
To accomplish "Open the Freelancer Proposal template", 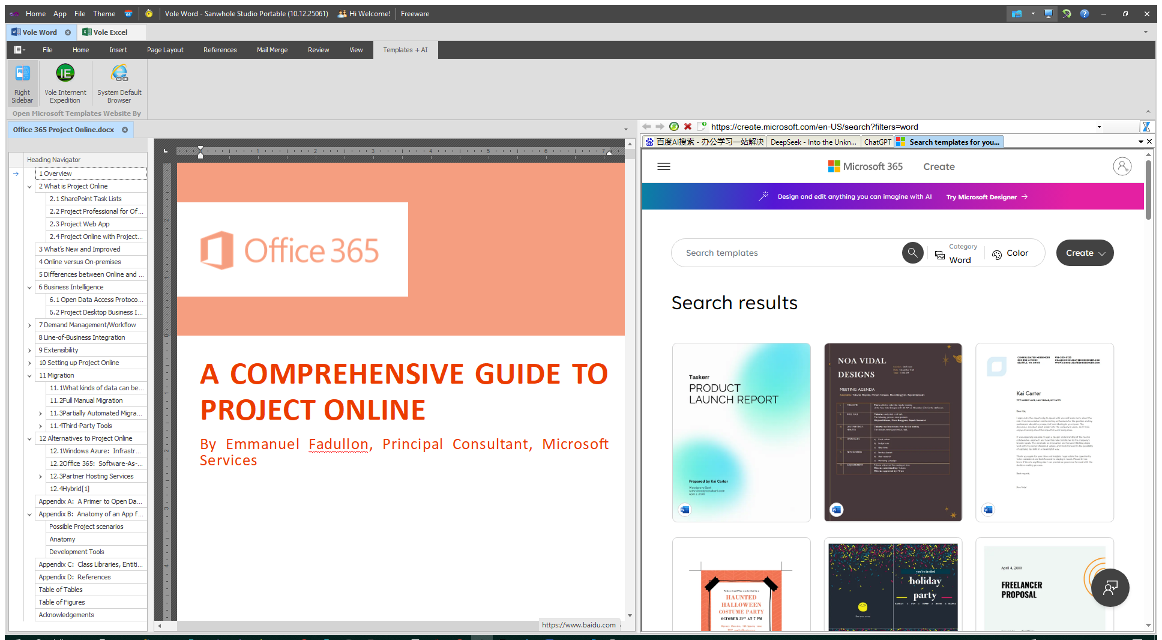I will coord(1044,585).
